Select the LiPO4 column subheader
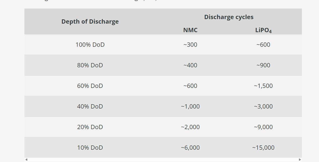This screenshot has height=162, width=319. [x=263, y=30]
